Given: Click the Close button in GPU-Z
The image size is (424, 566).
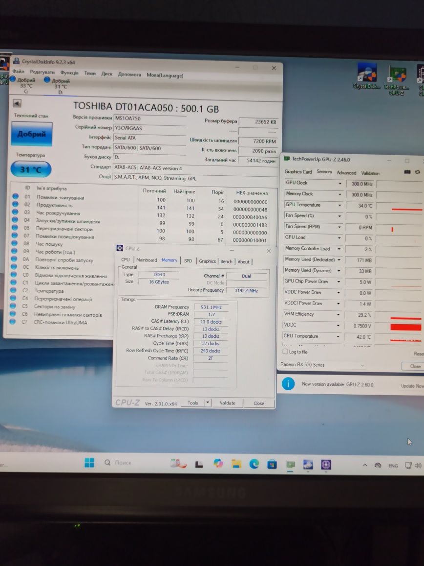Looking at the screenshot, I should pos(414,366).
